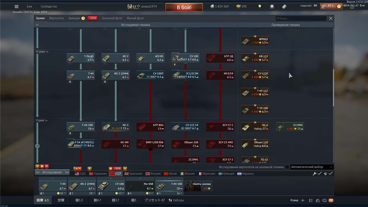Select СУ-100П vehicle card

151,75
